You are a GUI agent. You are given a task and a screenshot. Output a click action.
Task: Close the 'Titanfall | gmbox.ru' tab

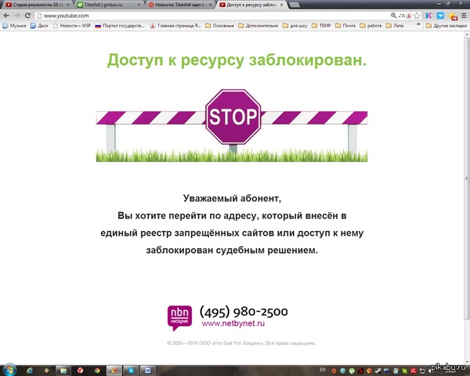pos(139,5)
